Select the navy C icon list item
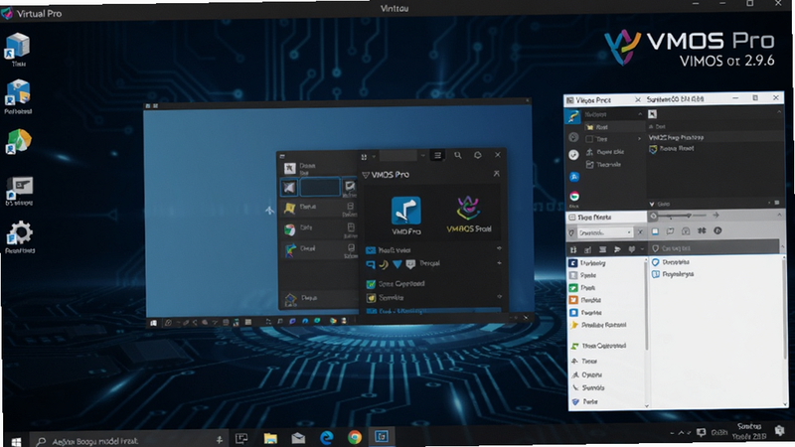 (x=588, y=263)
